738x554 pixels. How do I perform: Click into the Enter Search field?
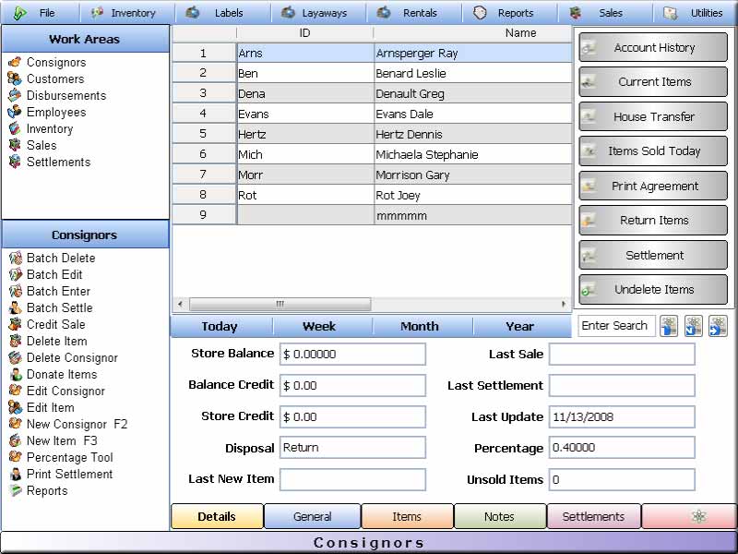click(x=616, y=326)
